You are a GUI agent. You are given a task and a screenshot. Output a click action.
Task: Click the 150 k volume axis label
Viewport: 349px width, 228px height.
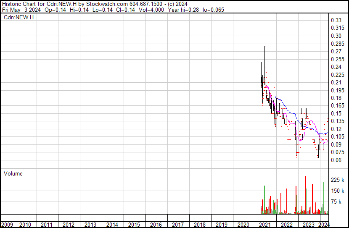point(338,191)
